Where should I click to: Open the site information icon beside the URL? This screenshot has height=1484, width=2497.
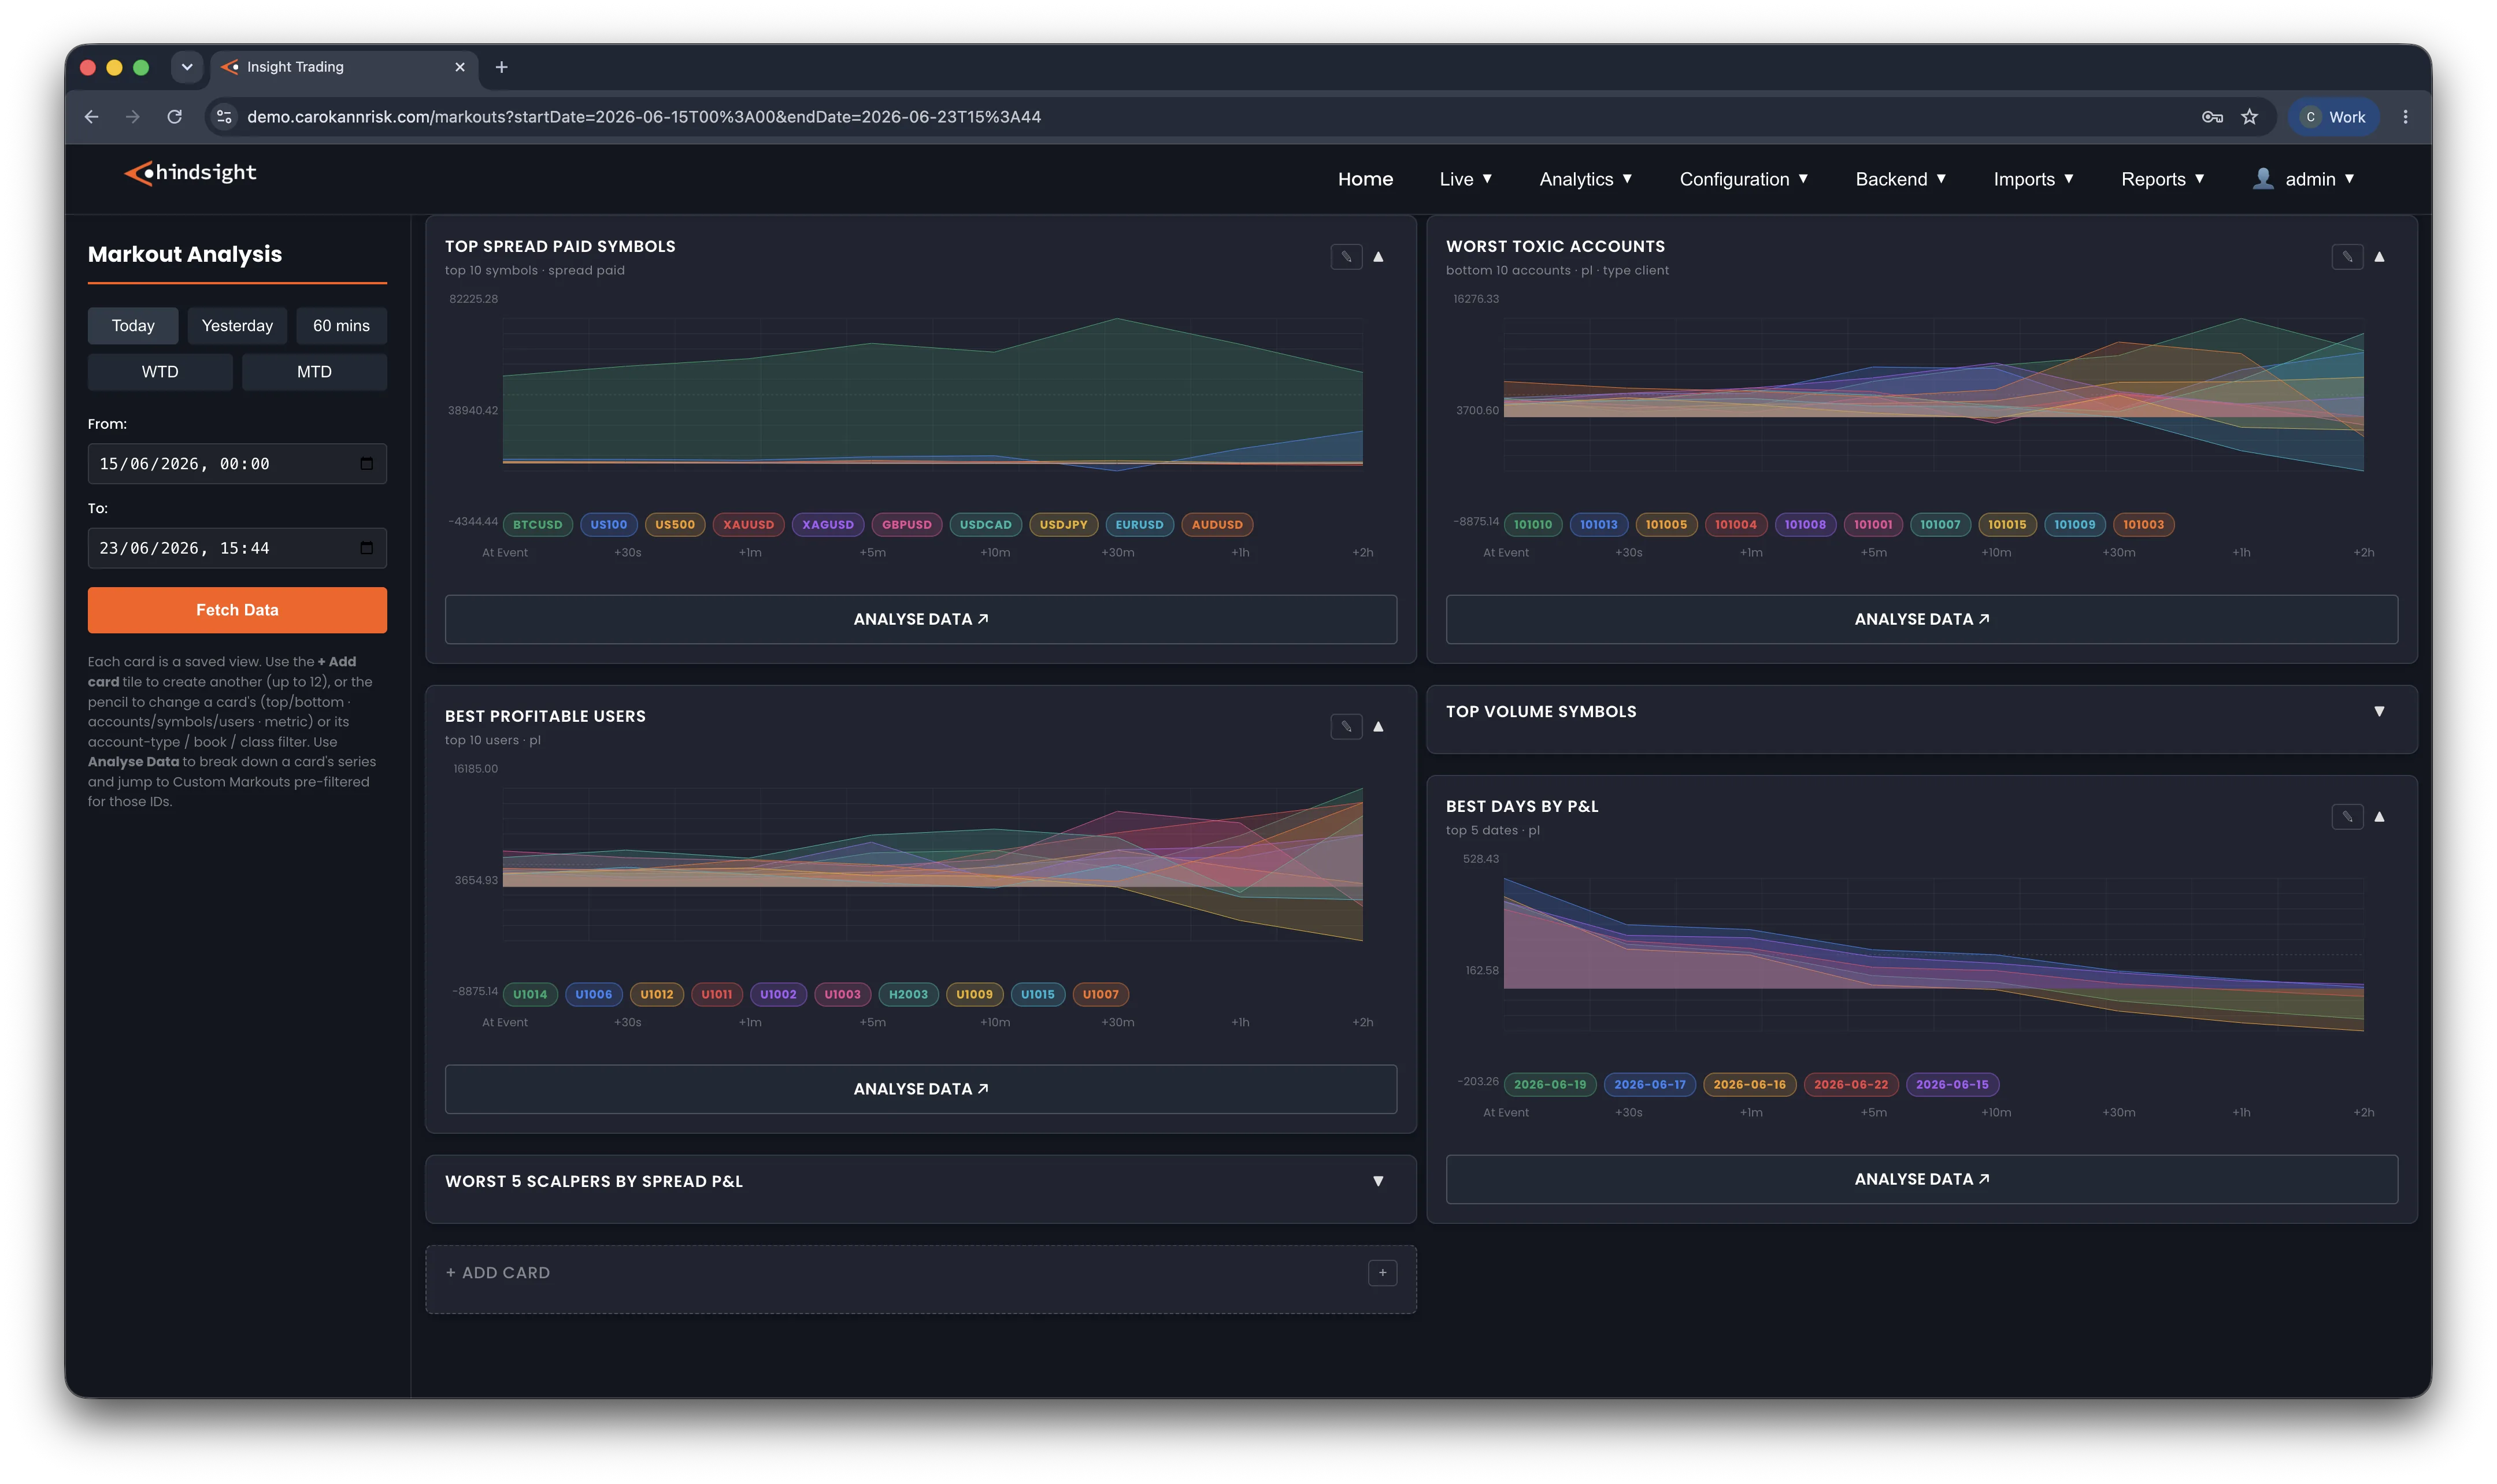tap(225, 117)
